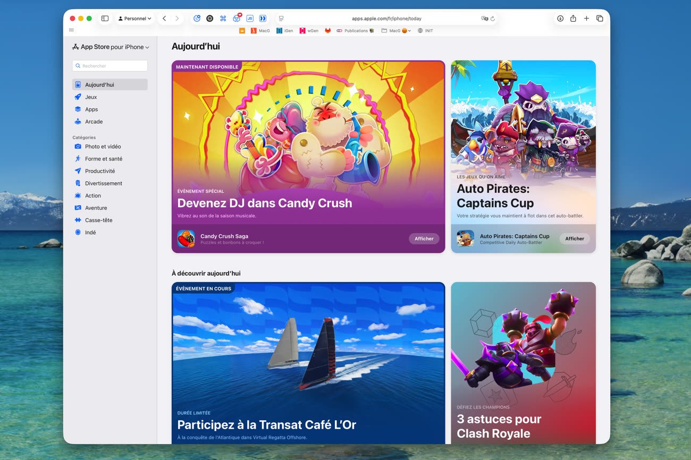
Task: Reload the page with refresh icon
Action: [x=493, y=19]
